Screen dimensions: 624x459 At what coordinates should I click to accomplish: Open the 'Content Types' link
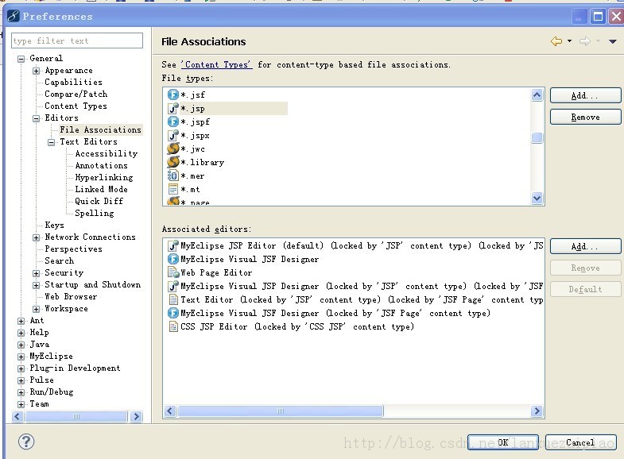click(216, 64)
